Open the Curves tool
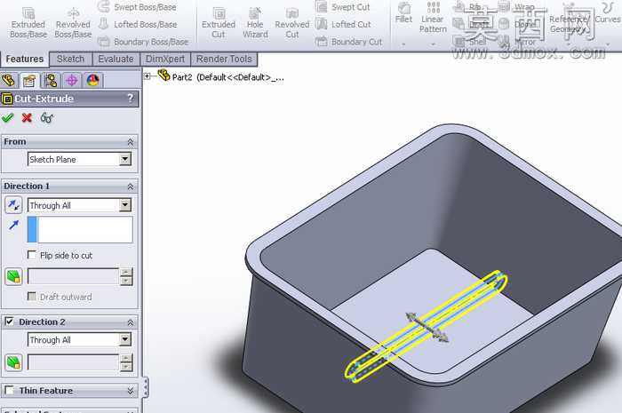The width and height of the screenshot is (622, 413). click(607, 13)
